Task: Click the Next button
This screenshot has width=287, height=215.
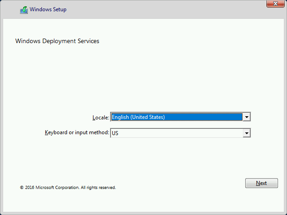Action: 261,183
